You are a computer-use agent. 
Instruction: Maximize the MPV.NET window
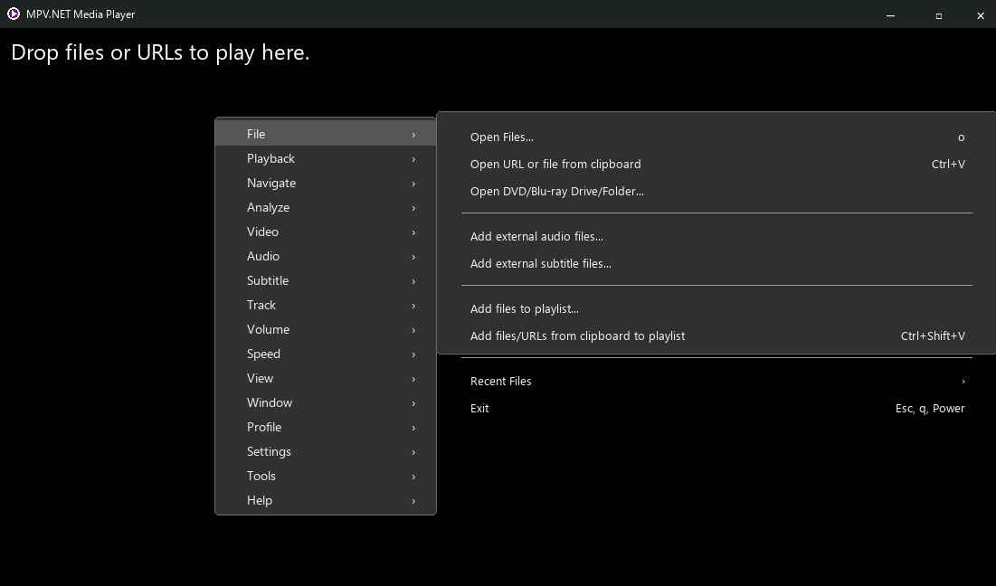click(x=938, y=15)
